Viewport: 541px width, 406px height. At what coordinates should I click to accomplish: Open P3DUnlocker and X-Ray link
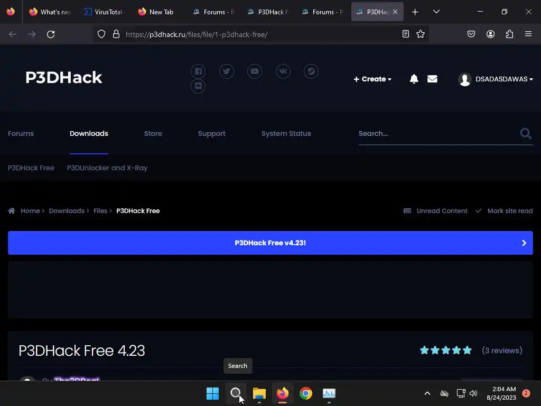click(x=107, y=168)
